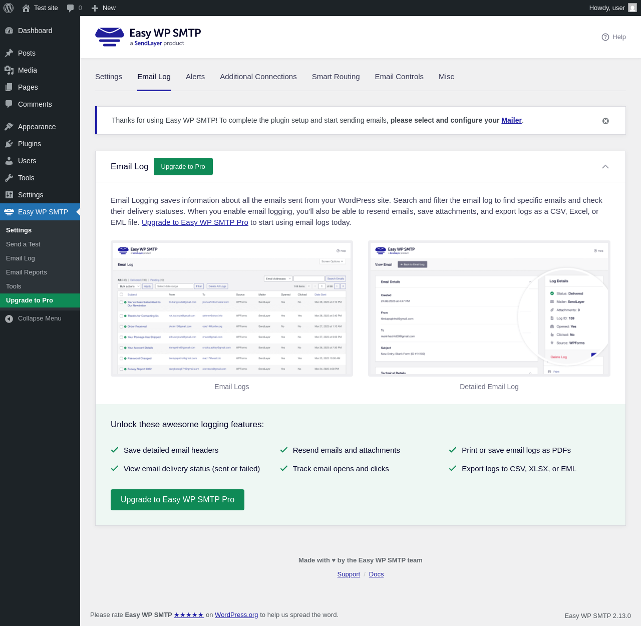Select the Email Log tab
This screenshot has height=626, width=641.
click(154, 77)
